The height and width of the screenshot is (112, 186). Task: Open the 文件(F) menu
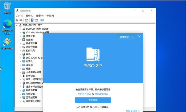point(20,16)
